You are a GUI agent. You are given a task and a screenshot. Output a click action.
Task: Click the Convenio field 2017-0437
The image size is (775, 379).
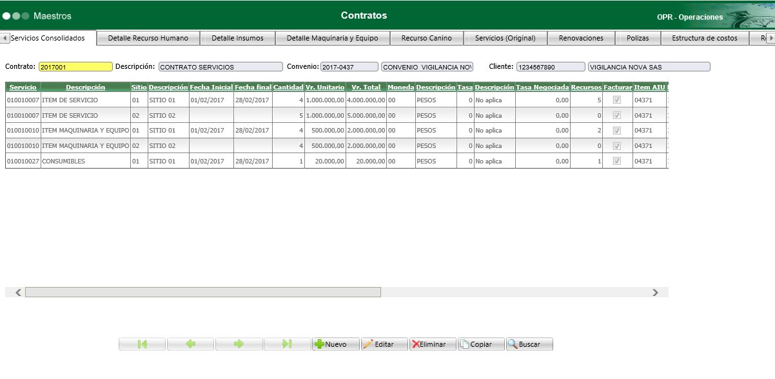[349, 67]
